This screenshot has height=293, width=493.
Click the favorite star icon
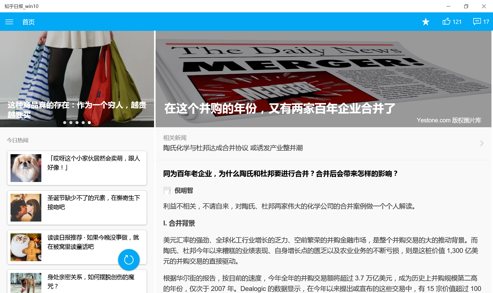[425, 22]
